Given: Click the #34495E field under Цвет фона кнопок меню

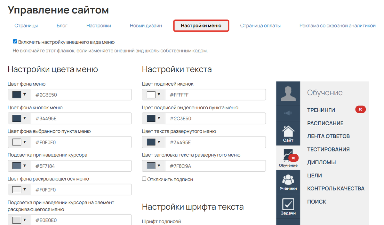Looking at the screenshot, I should (x=81, y=118).
